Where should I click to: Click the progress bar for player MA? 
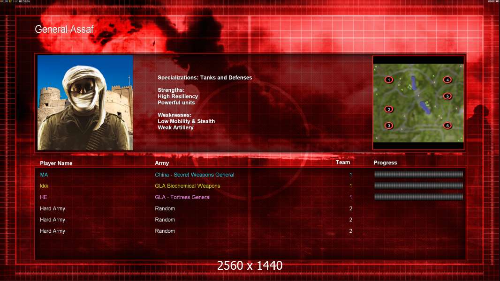click(418, 174)
